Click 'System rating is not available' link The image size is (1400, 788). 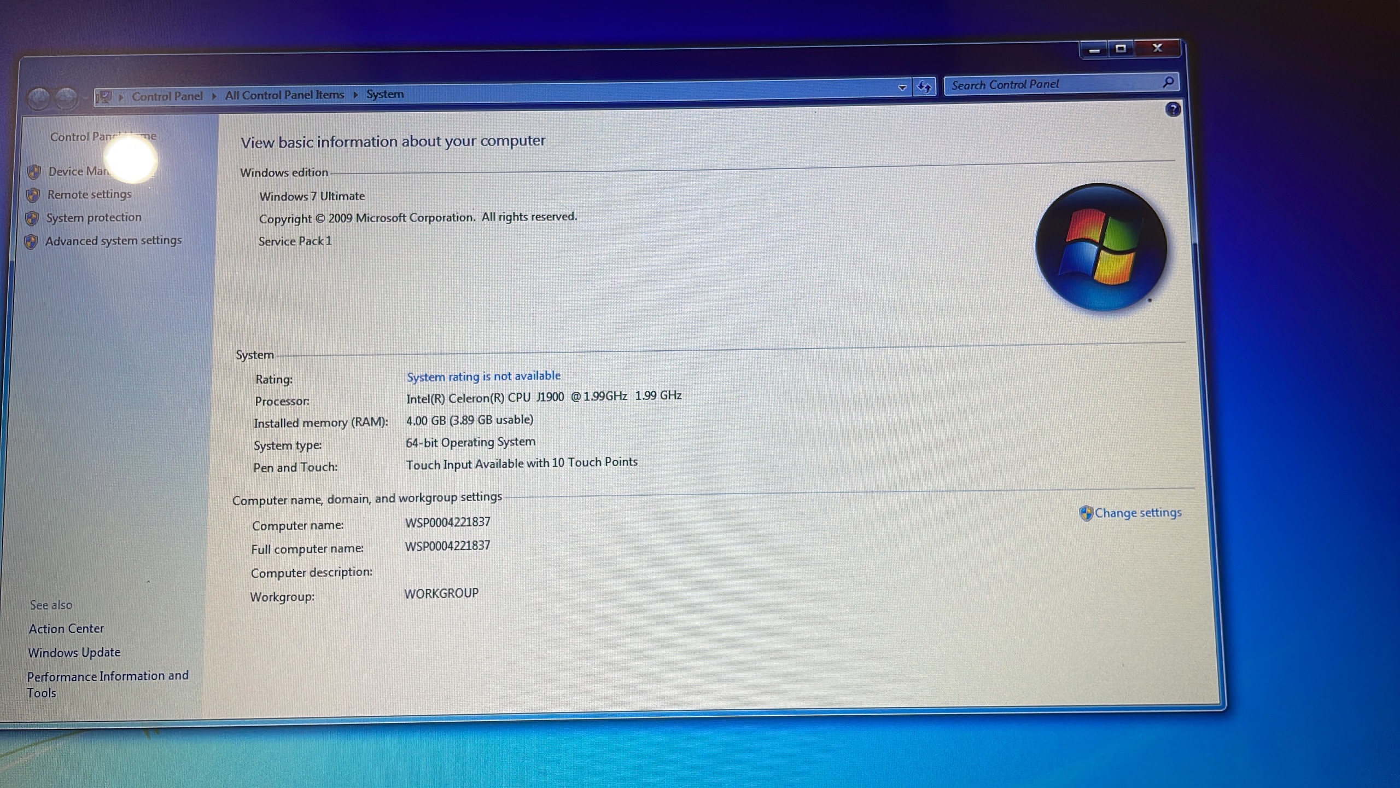tap(484, 376)
